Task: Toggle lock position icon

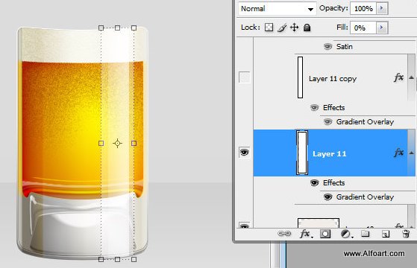Action: [295, 28]
